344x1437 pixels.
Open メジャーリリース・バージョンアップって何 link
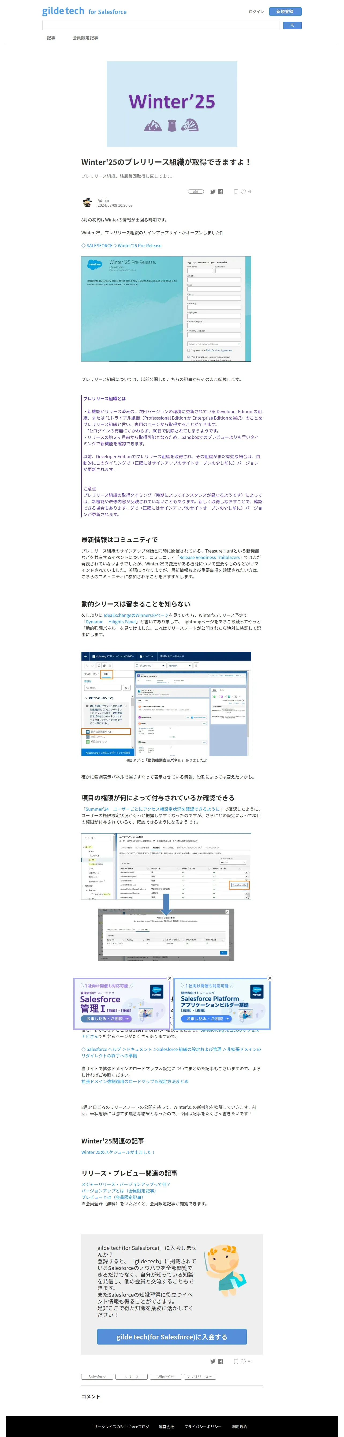click(x=125, y=1184)
